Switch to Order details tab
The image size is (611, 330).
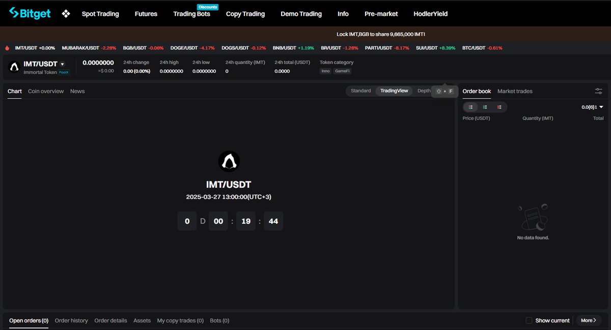point(110,320)
